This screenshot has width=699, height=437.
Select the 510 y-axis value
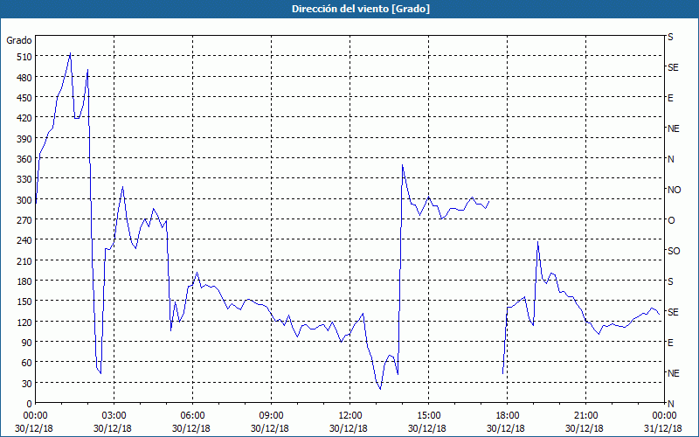tap(24, 57)
